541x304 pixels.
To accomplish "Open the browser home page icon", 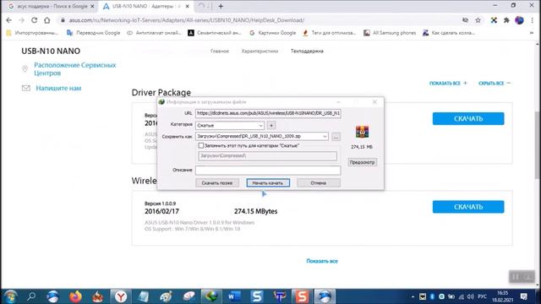I will coord(47,20).
